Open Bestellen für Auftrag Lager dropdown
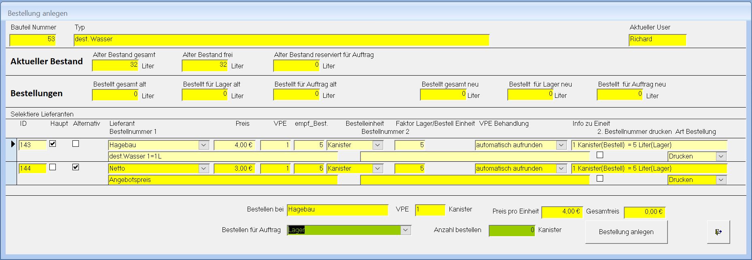 [405, 230]
